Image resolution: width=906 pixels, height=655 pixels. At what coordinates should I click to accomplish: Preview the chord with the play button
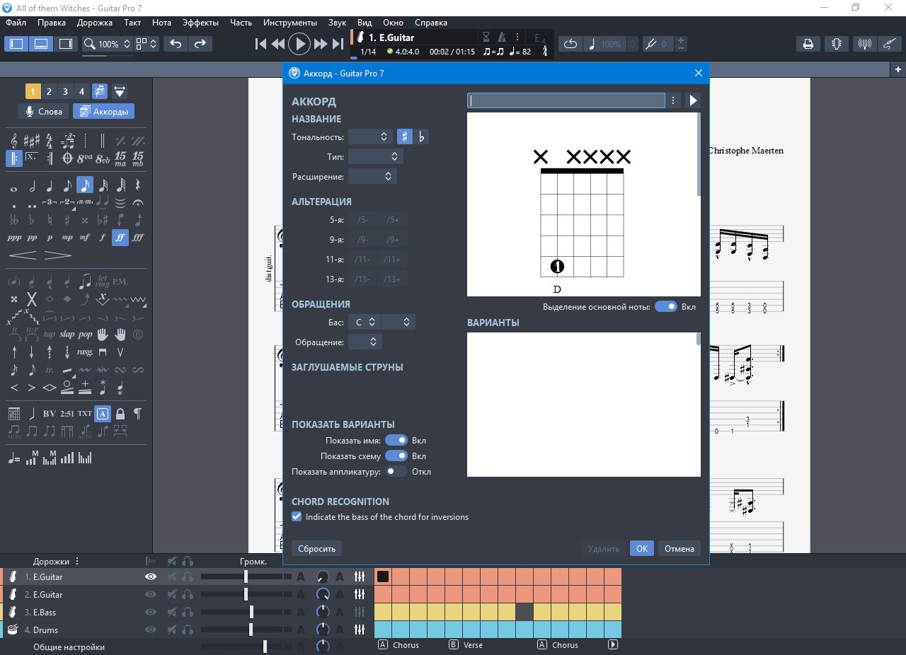[693, 100]
